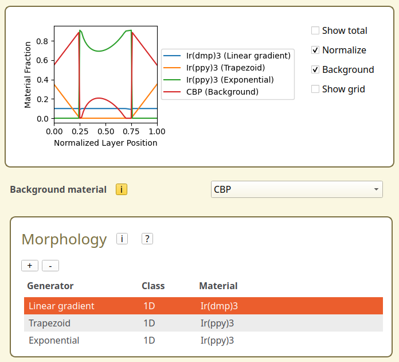Enable the Show total checkbox
Viewport: 399px width, 362px height.
(315, 30)
